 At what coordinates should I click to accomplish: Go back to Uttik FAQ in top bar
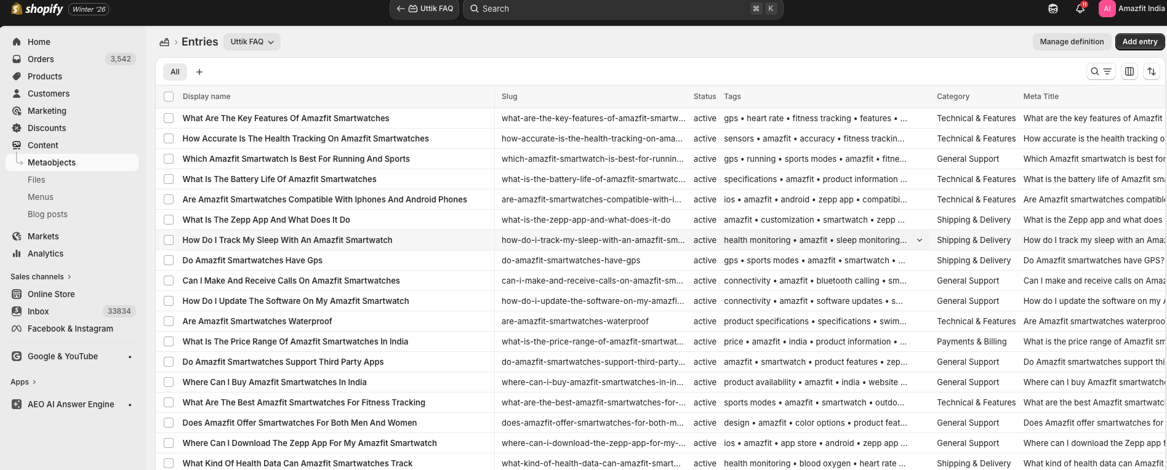[x=424, y=9]
